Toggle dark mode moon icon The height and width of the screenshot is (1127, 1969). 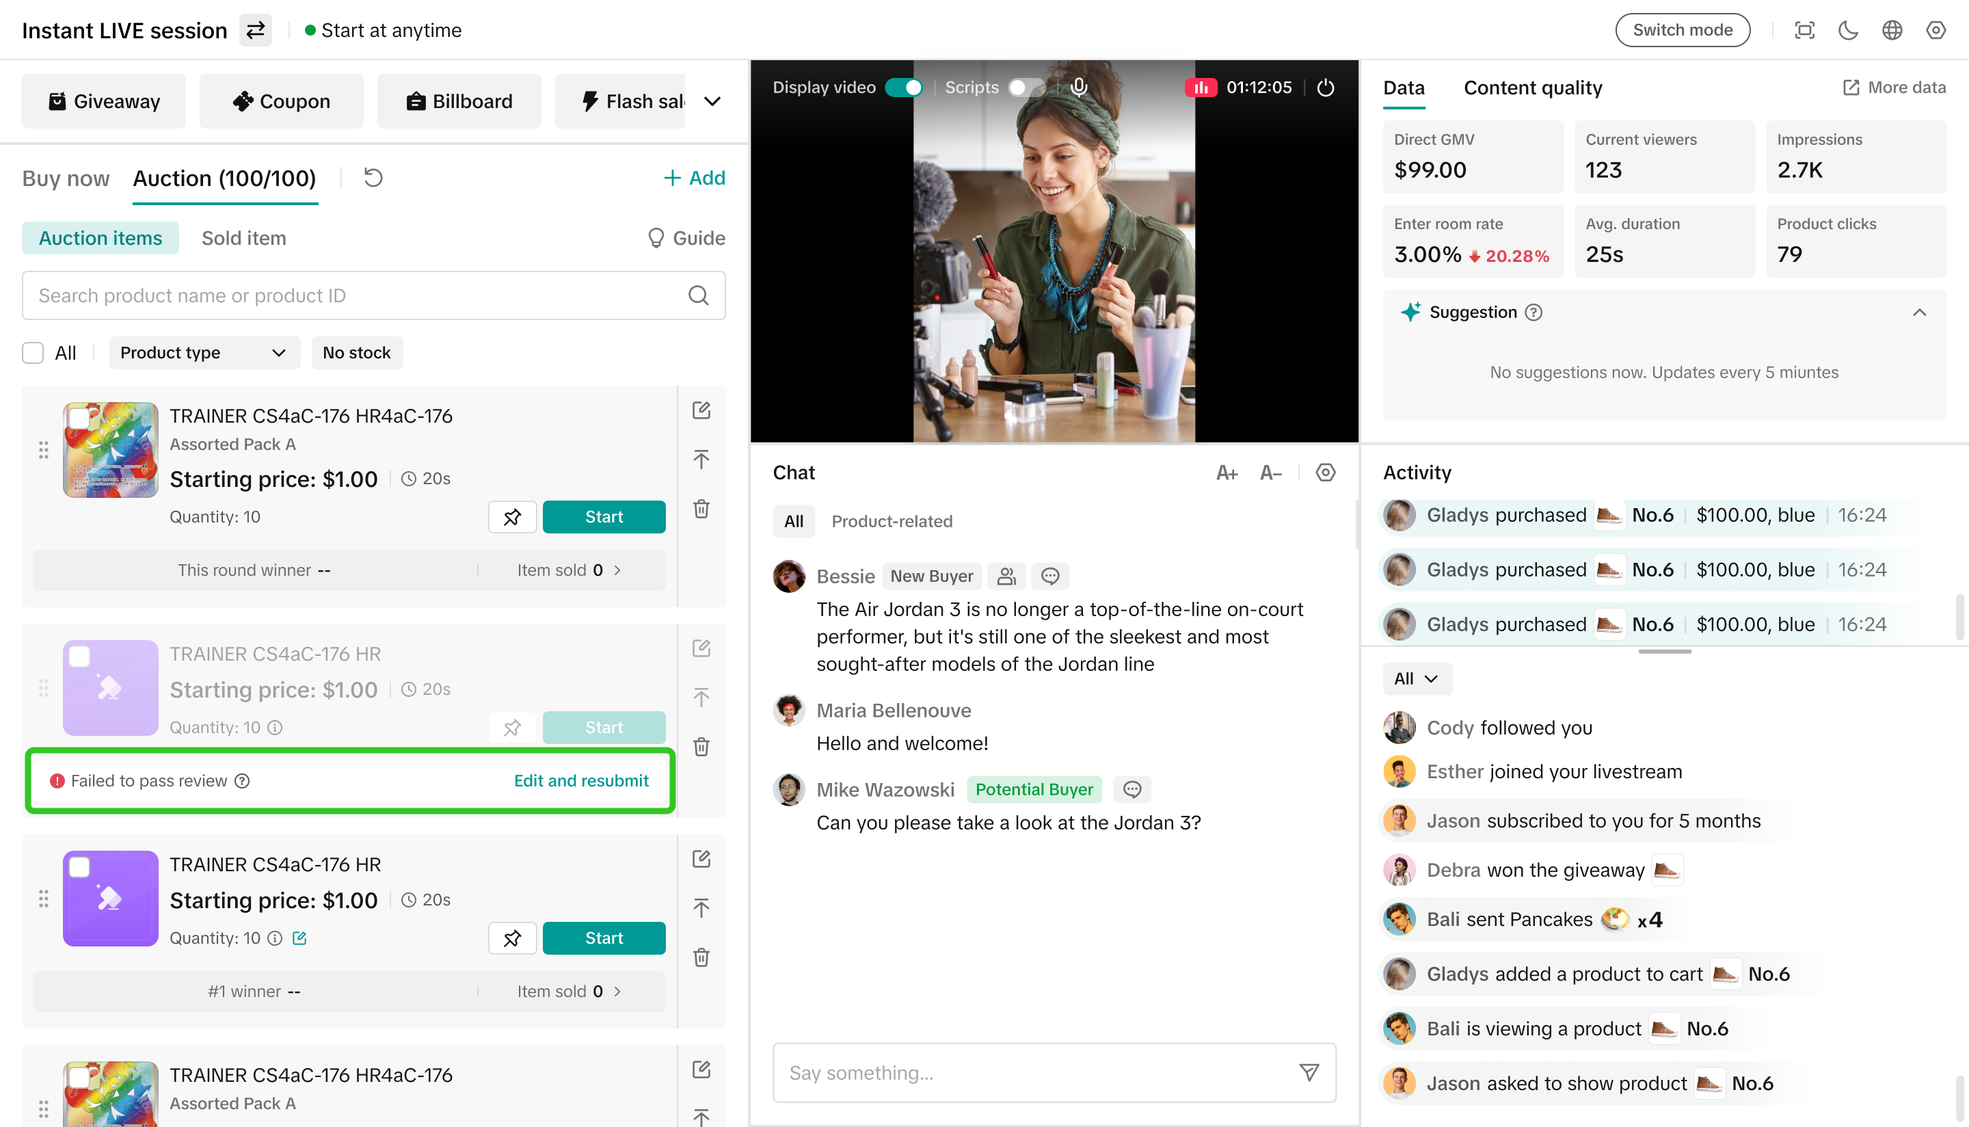tap(1847, 30)
